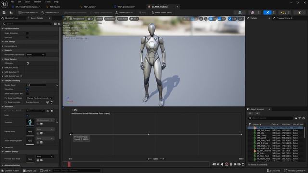Screen dimensions: 308x173
Task: Open the Edit menu
Action: pyautogui.click(x=19, y=2)
